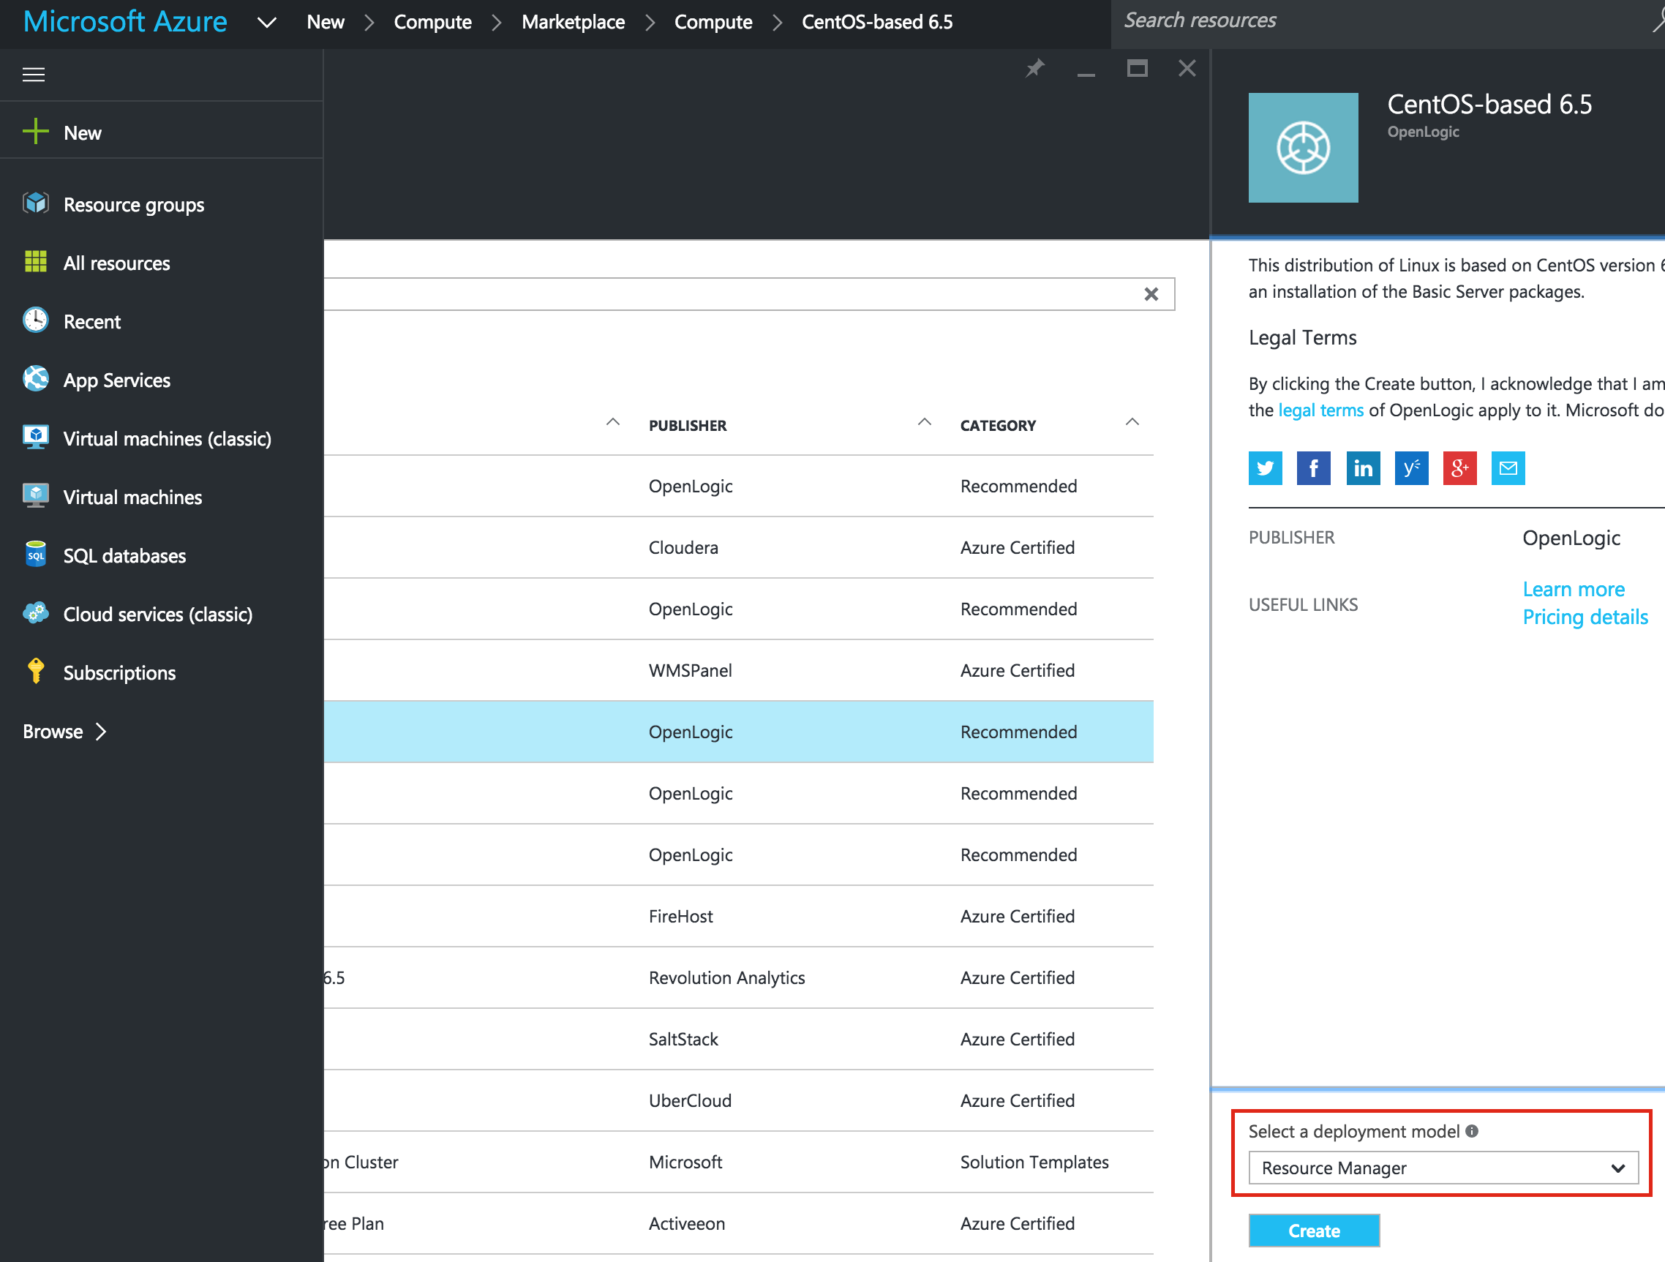Go to first Compute breadcrumb
1665x1262 pixels.
pyautogui.click(x=433, y=22)
